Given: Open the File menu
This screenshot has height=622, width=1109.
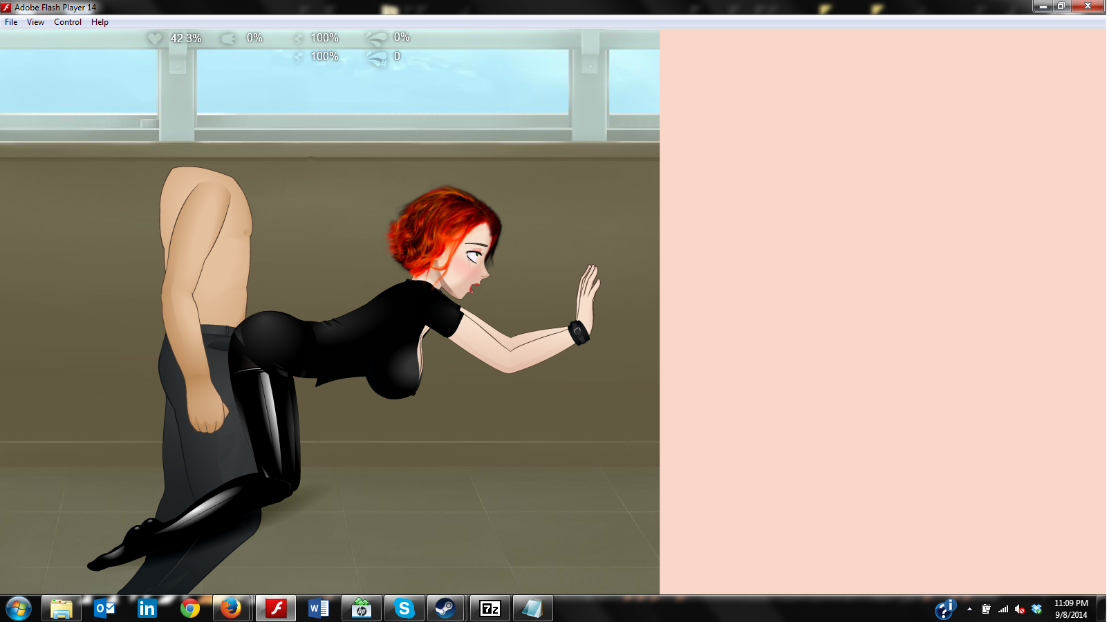Looking at the screenshot, I should 11,22.
